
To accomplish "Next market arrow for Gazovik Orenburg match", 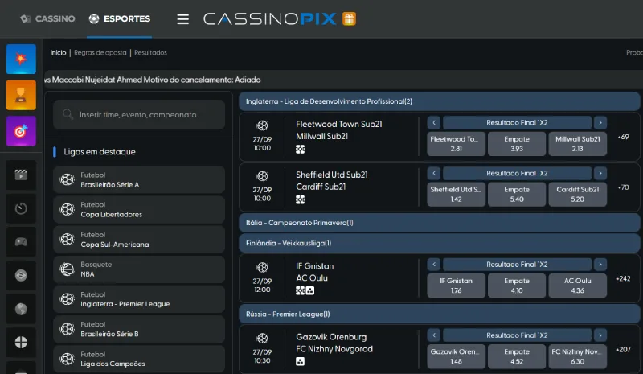I will click(600, 335).
